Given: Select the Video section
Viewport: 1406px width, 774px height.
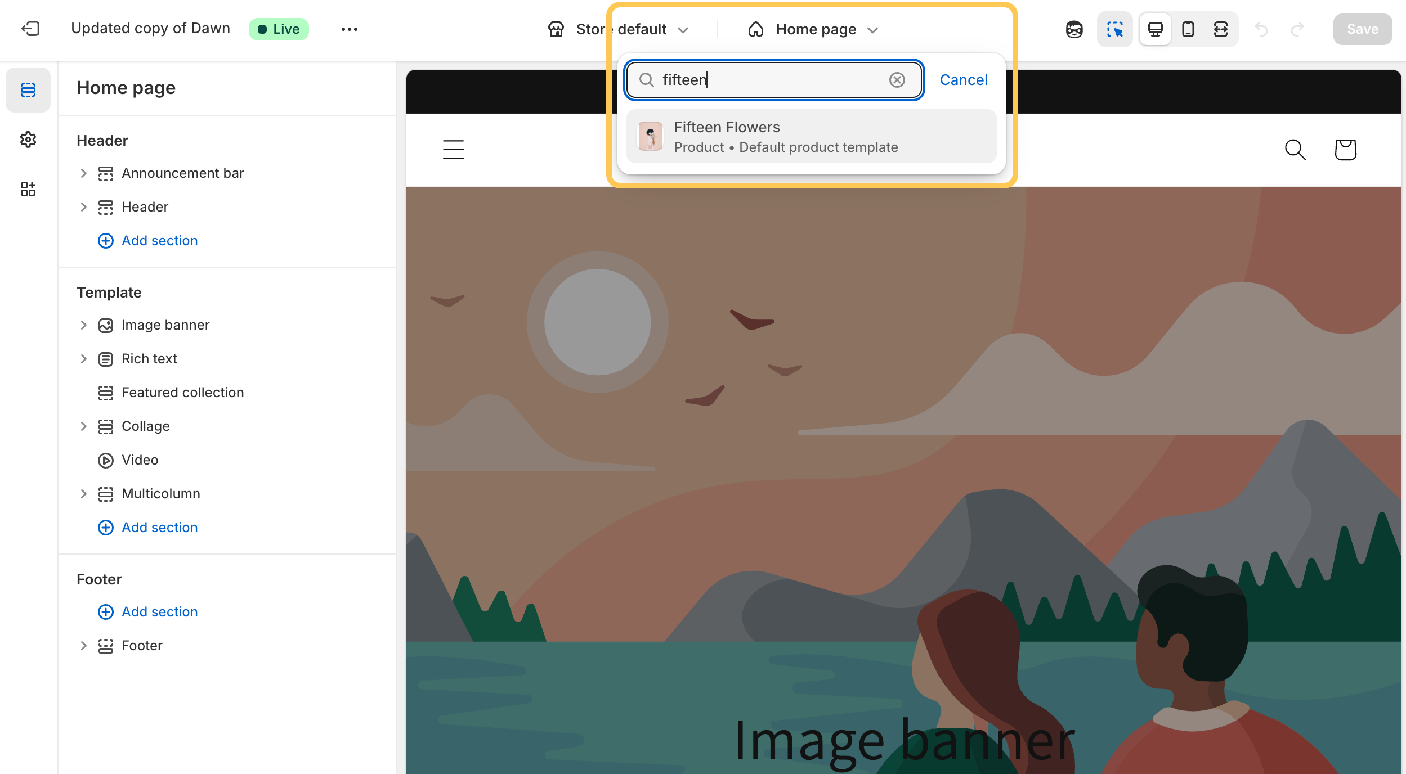Looking at the screenshot, I should 140,460.
